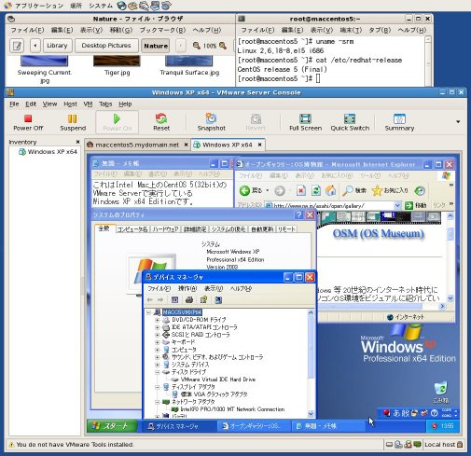Collapse the disk drives node
The height and width of the screenshot is (456, 471).
pos(158,372)
